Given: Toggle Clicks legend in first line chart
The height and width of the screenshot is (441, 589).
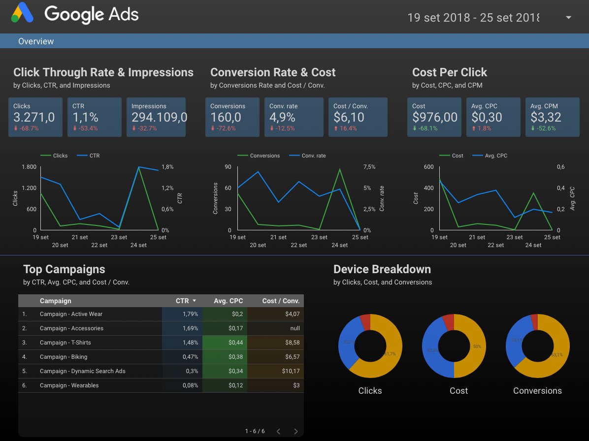Looking at the screenshot, I should [54, 156].
